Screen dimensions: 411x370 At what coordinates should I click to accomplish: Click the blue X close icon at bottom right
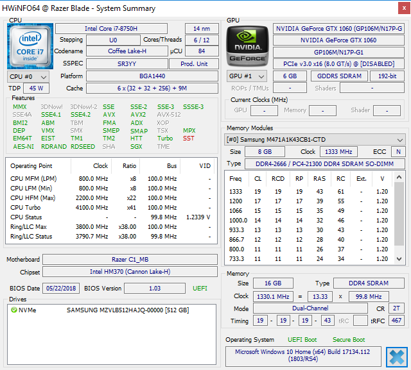(397, 357)
